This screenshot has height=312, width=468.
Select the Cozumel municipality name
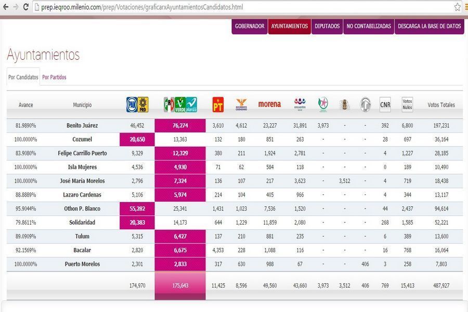[x=82, y=139]
